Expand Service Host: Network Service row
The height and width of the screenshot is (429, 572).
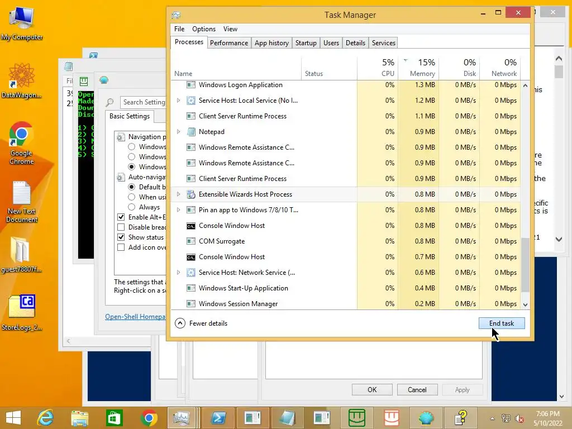[x=178, y=273]
